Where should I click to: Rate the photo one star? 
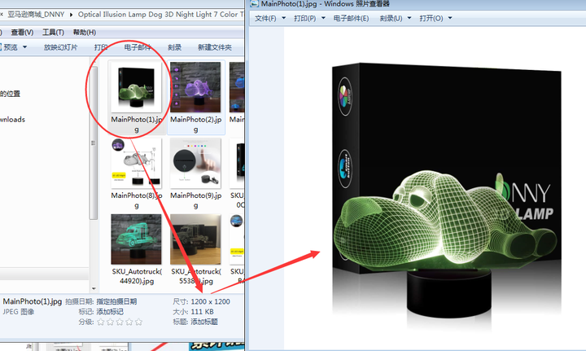click(x=101, y=322)
